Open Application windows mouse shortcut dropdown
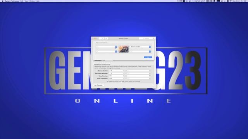Image resolution: width=248 pixels, height=139 pixels. [x=138, y=73]
